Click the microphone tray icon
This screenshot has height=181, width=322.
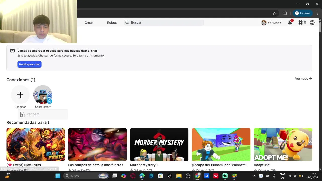(x=274, y=176)
